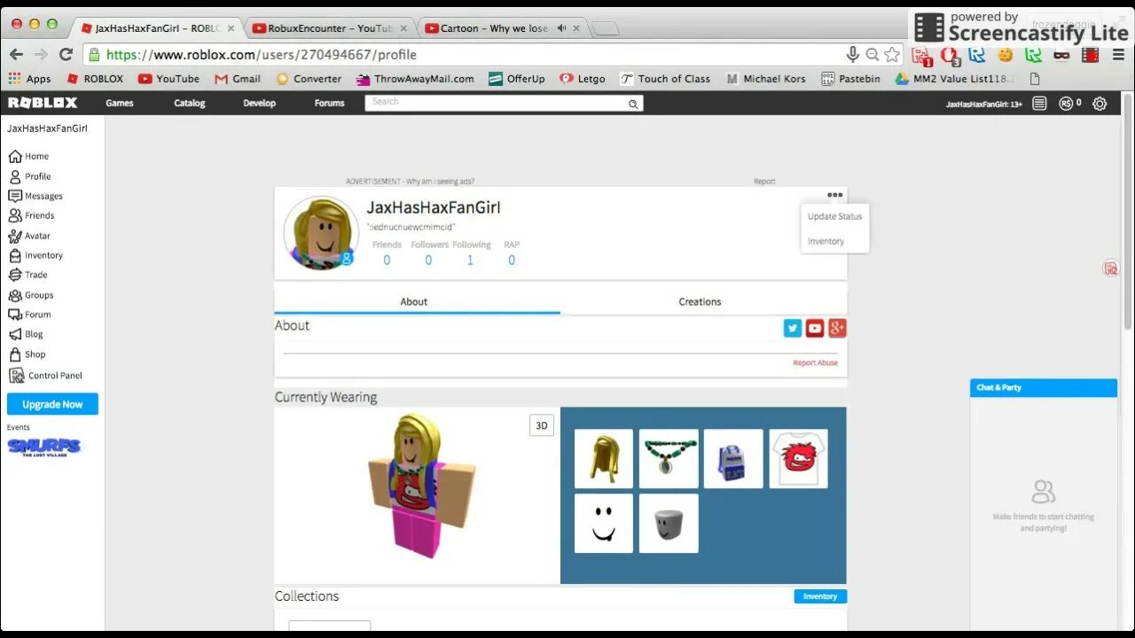Screen dimensions: 1135x638
Task: Open the Gmail bookmark
Action: (238, 79)
